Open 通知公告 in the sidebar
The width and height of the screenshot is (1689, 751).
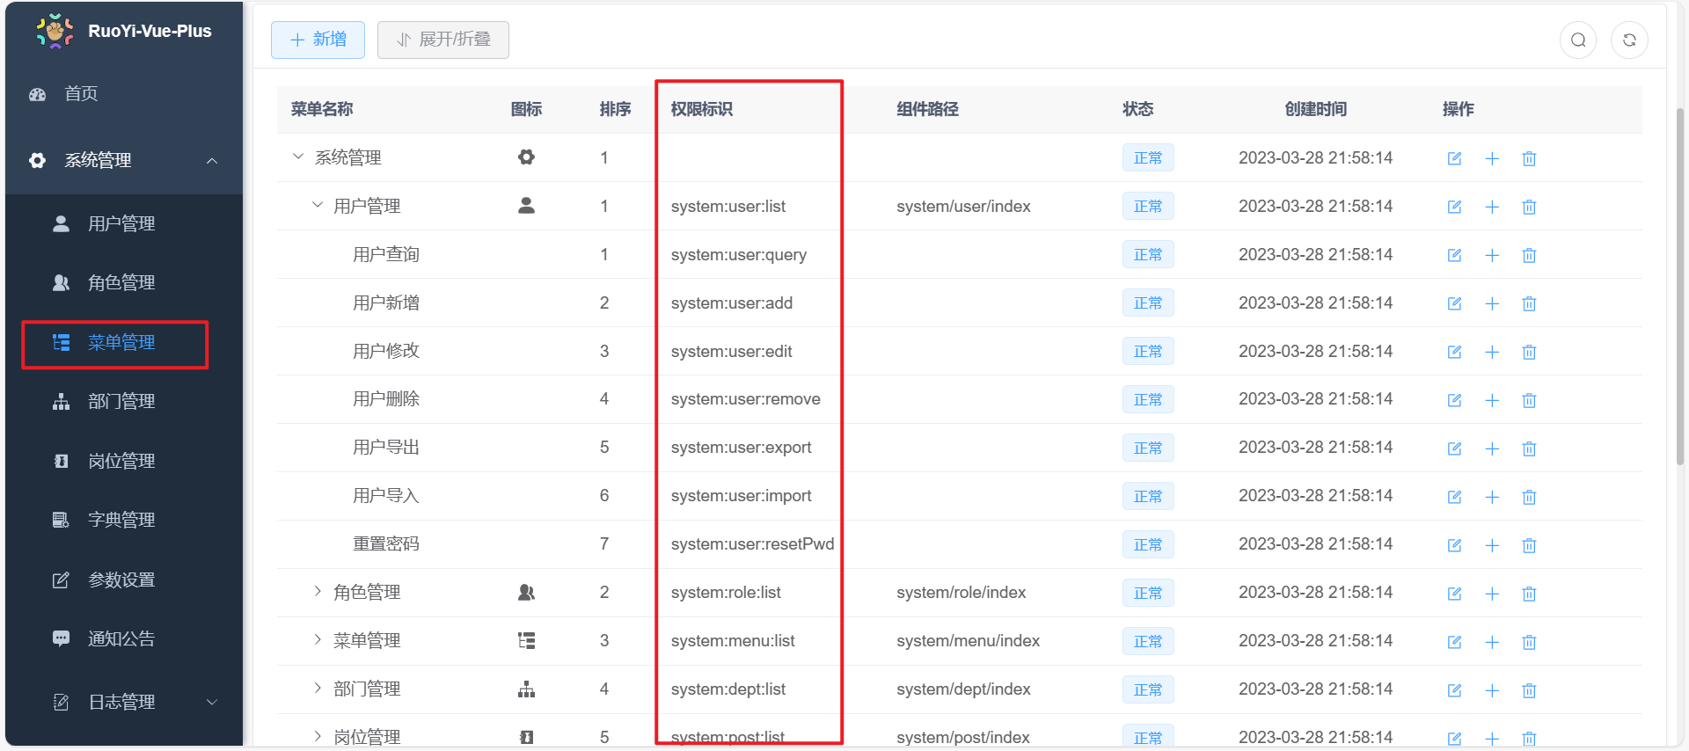(x=124, y=638)
